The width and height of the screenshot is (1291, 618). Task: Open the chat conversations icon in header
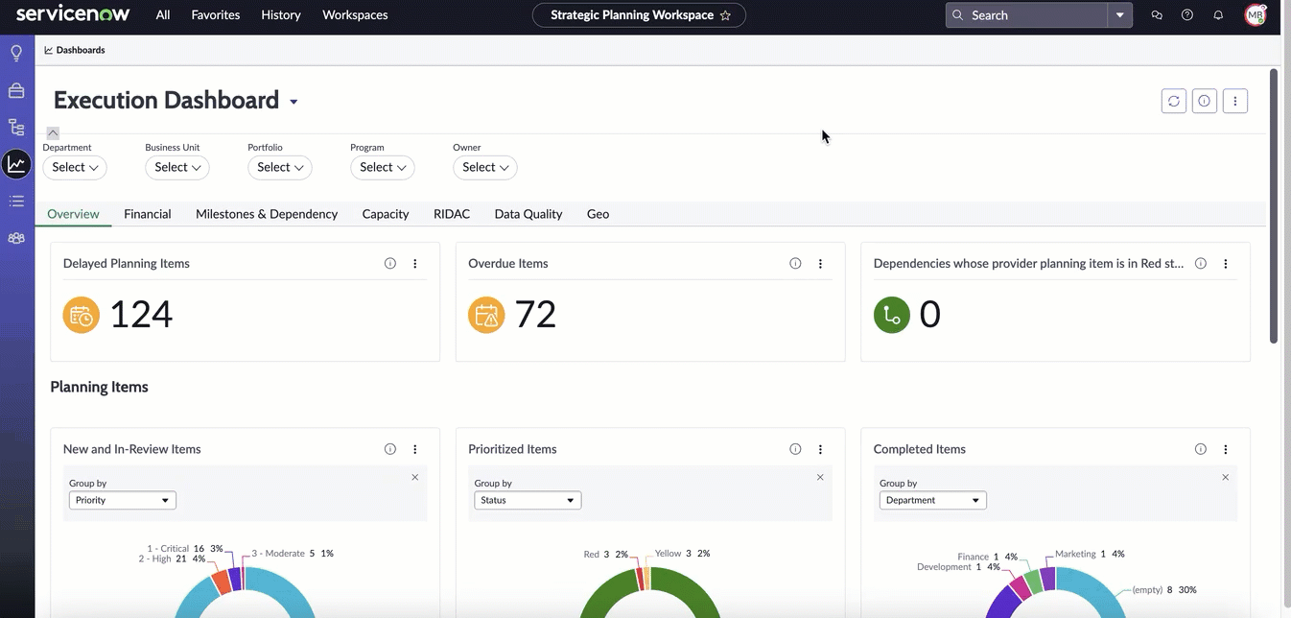tap(1157, 15)
